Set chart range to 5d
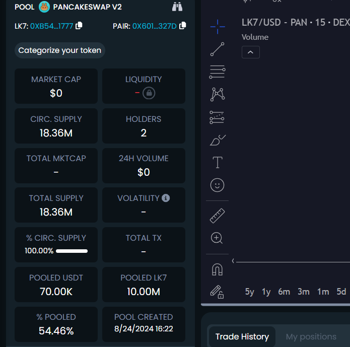The image size is (350, 347). (341, 292)
